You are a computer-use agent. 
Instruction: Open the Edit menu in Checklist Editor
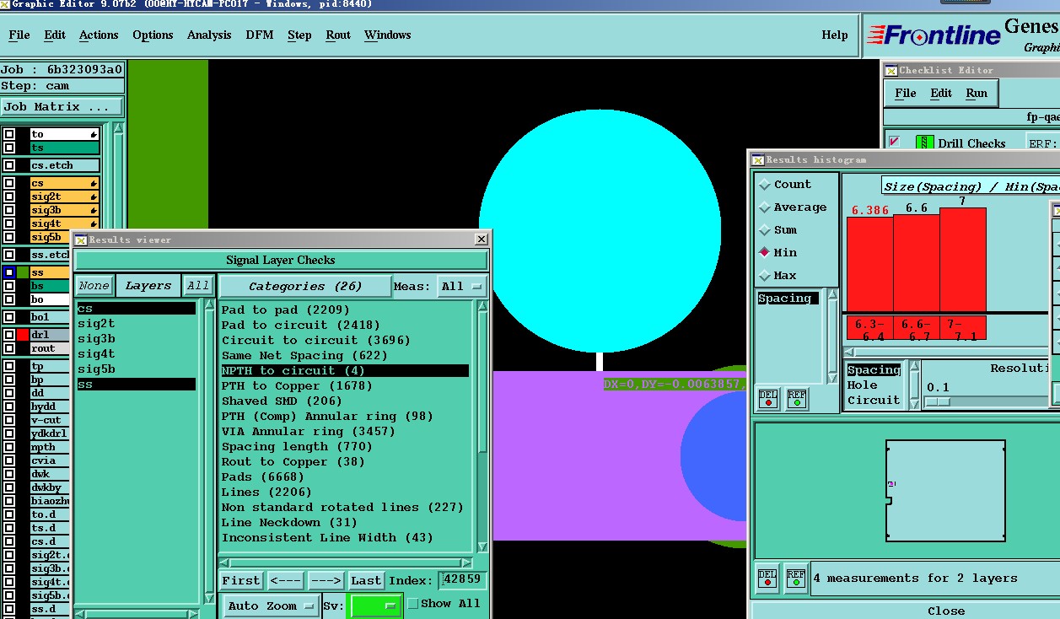click(941, 93)
